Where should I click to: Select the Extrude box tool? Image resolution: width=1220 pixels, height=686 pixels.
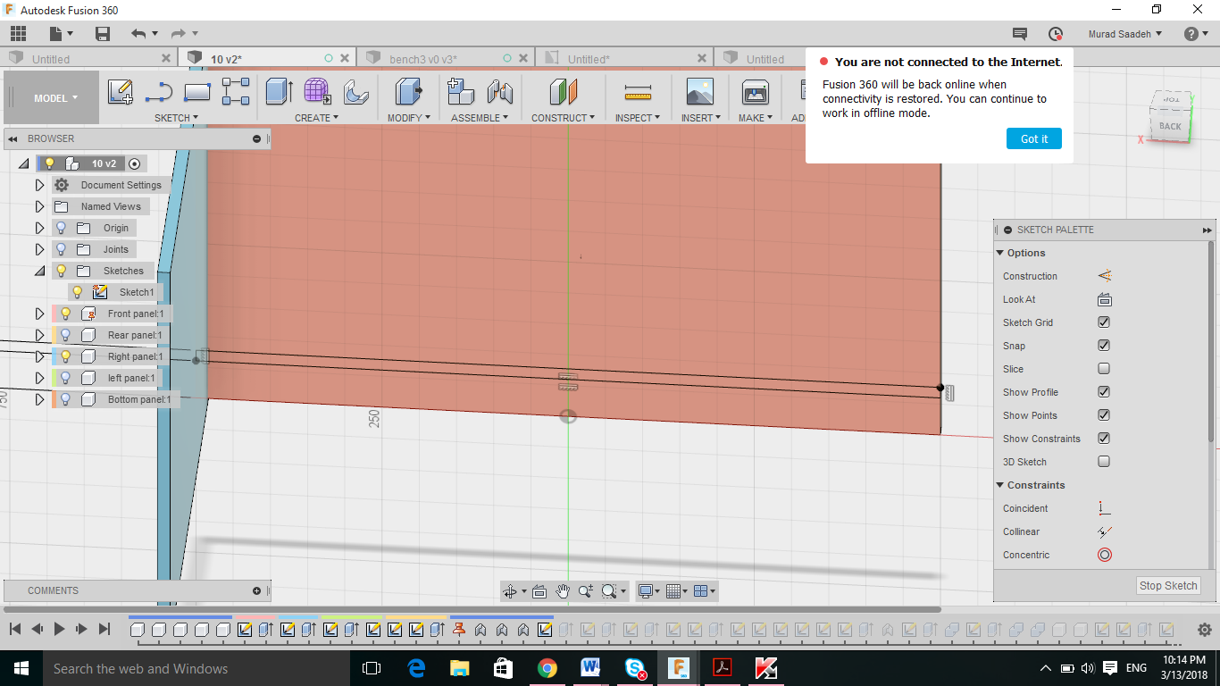[280, 91]
